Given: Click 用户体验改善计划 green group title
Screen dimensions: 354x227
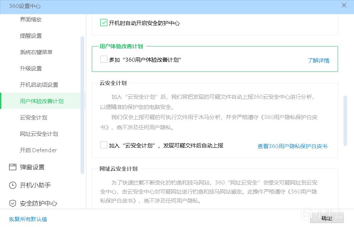Looking at the screenshot, I should coord(121,46).
